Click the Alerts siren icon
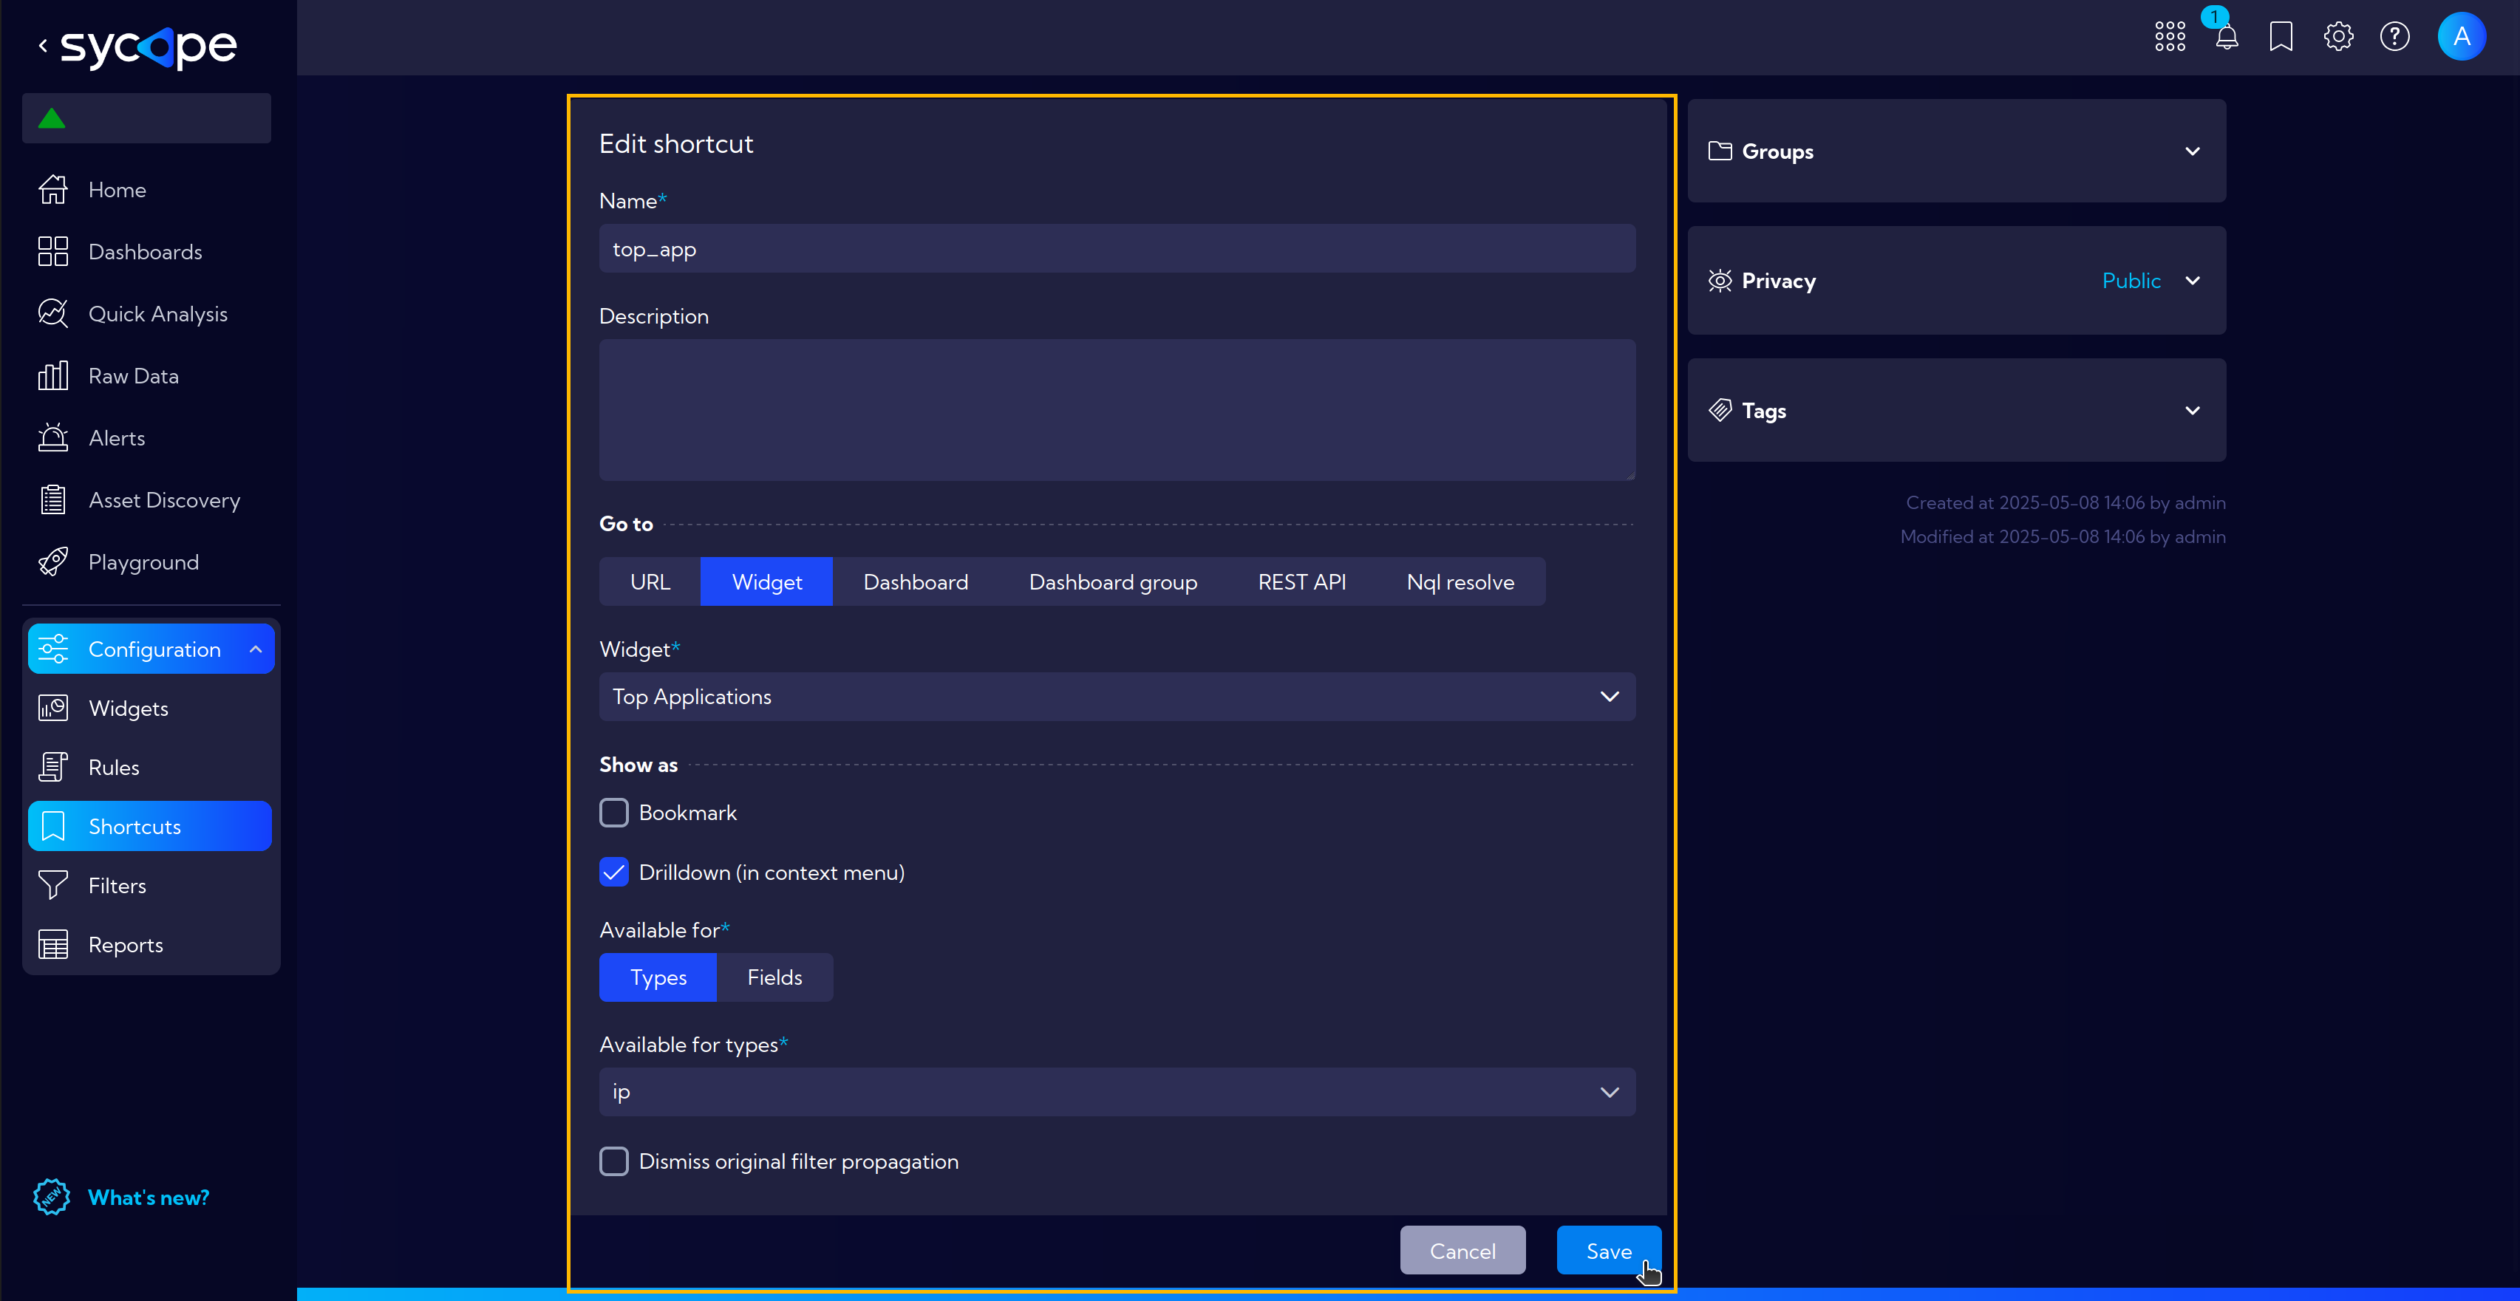The width and height of the screenshot is (2520, 1301). click(x=52, y=438)
